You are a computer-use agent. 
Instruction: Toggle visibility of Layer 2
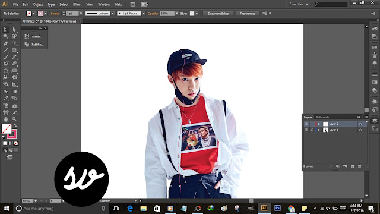pos(306,124)
